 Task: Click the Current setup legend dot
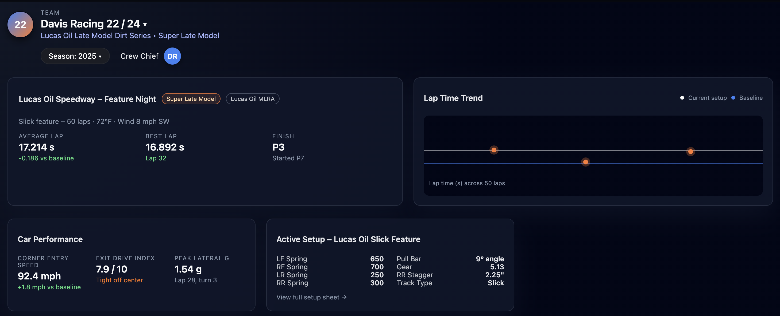click(x=682, y=98)
